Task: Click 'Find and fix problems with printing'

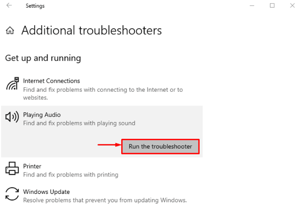Action: tap(70, 175)
